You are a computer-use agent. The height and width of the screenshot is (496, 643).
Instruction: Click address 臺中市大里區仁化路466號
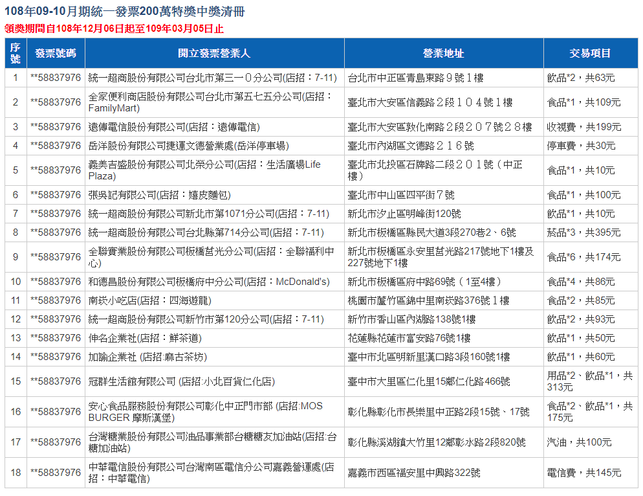pos(429,382)
